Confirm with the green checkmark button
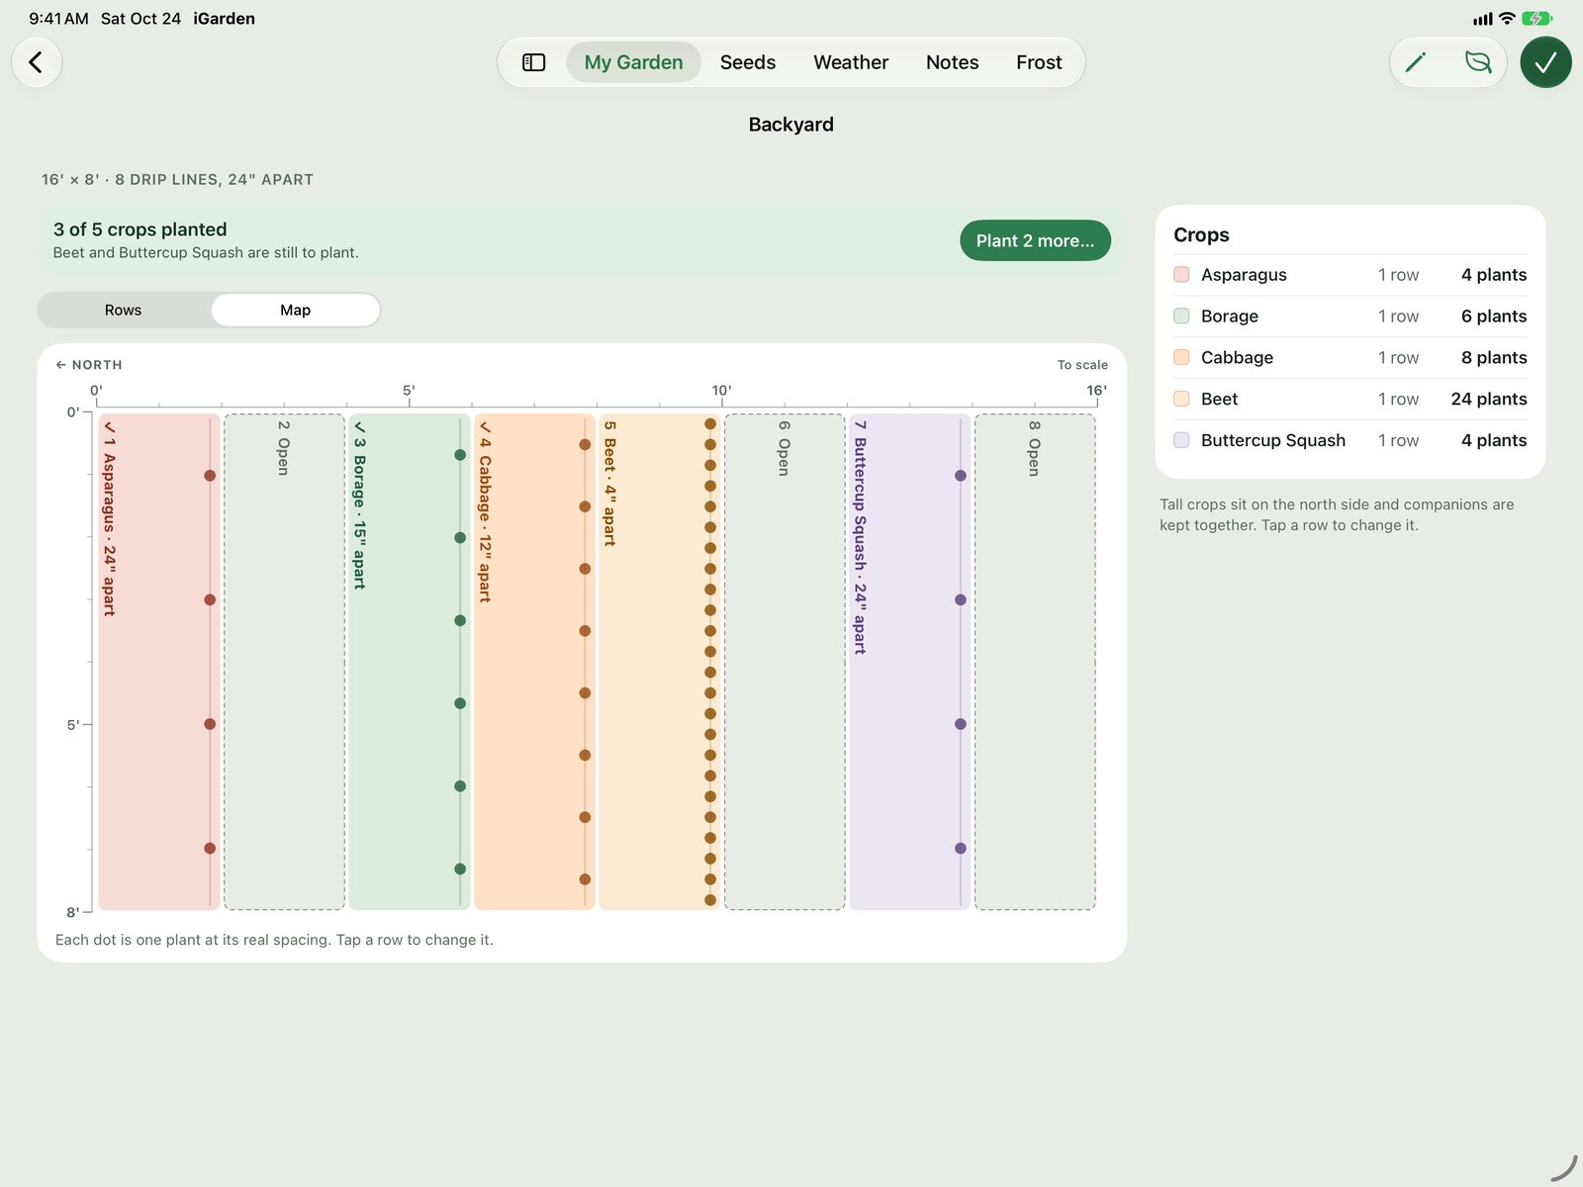The height and width of the screenshot is (1187, 1583). (x=1545, y=62)
